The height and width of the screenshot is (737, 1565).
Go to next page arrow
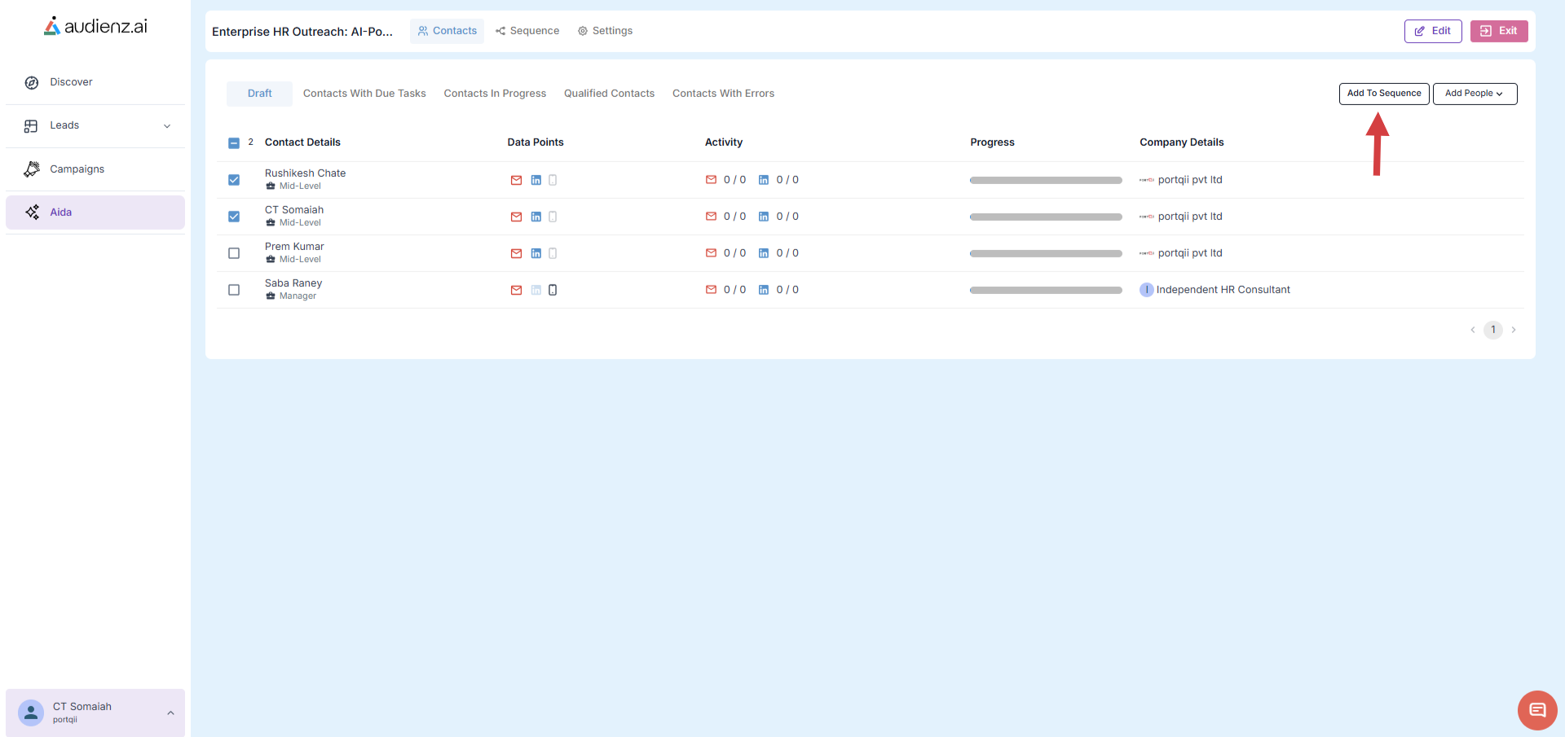1514,330
